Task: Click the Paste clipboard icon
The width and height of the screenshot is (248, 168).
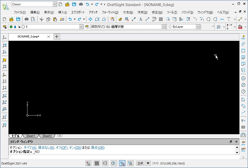Action: point(55,19)
